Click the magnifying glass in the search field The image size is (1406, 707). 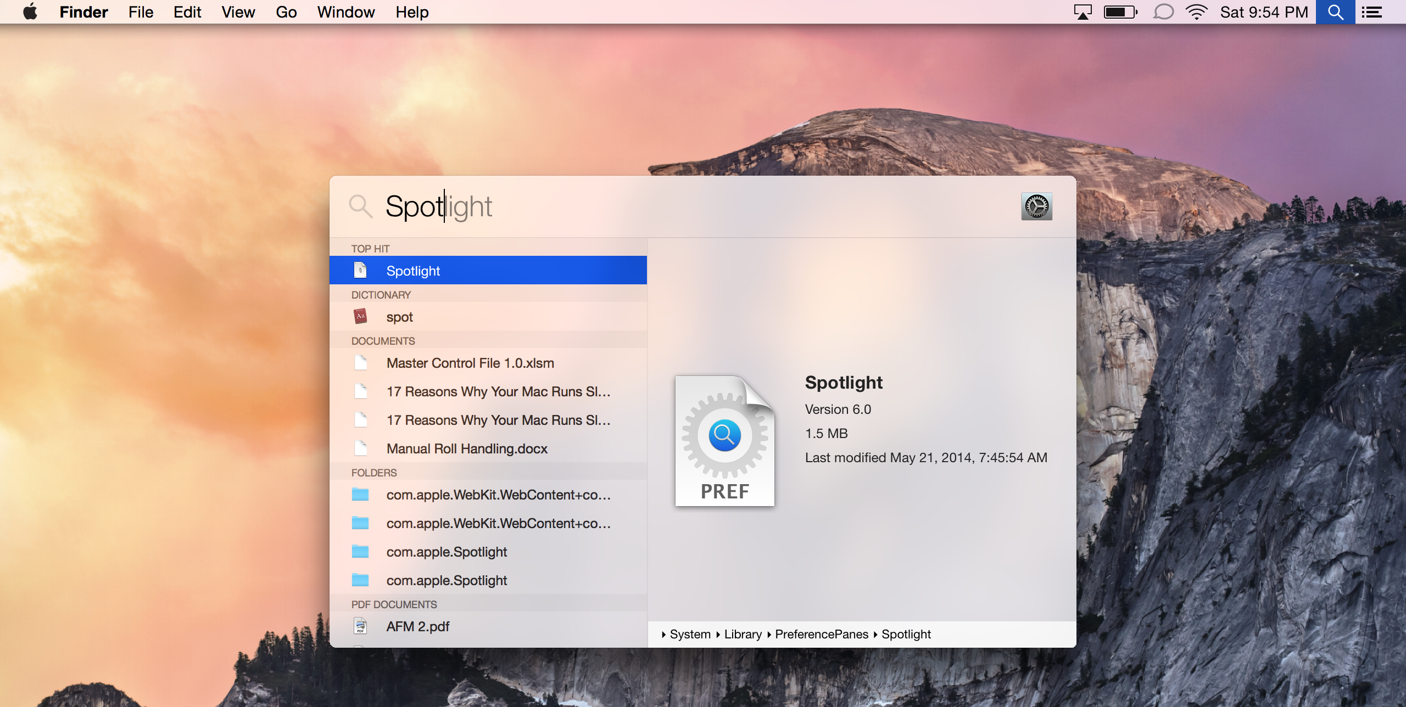tap(360, 206)
